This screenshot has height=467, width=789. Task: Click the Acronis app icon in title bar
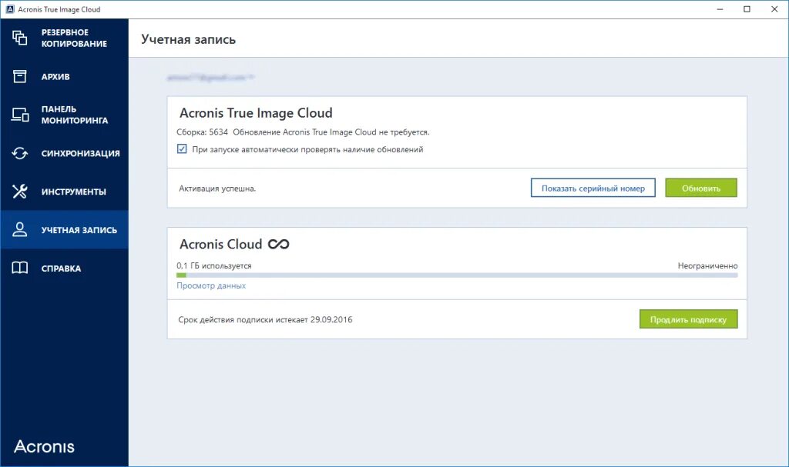point(9,9)
